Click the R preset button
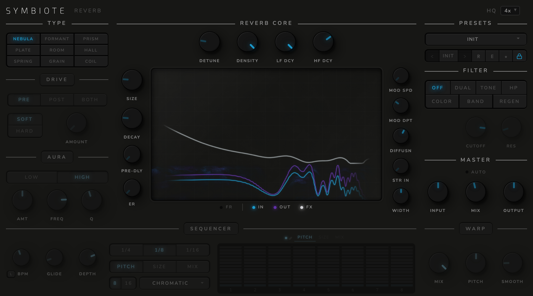This screenshot has width=533, height=296. 479,56
